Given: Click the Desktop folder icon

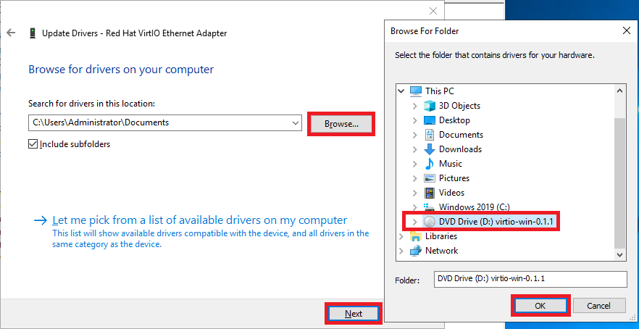Looking at the screenshot, I should pos(430,120).
